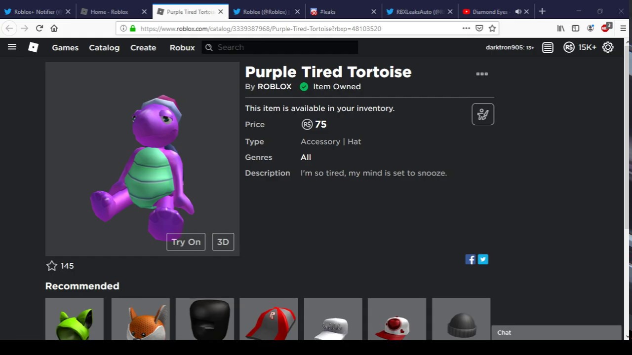Image resolution: width=632 pixels, height=355 pixels.
Task: Focus the Roblox search field
Action: pyautogui.click(x=280, y=47)
